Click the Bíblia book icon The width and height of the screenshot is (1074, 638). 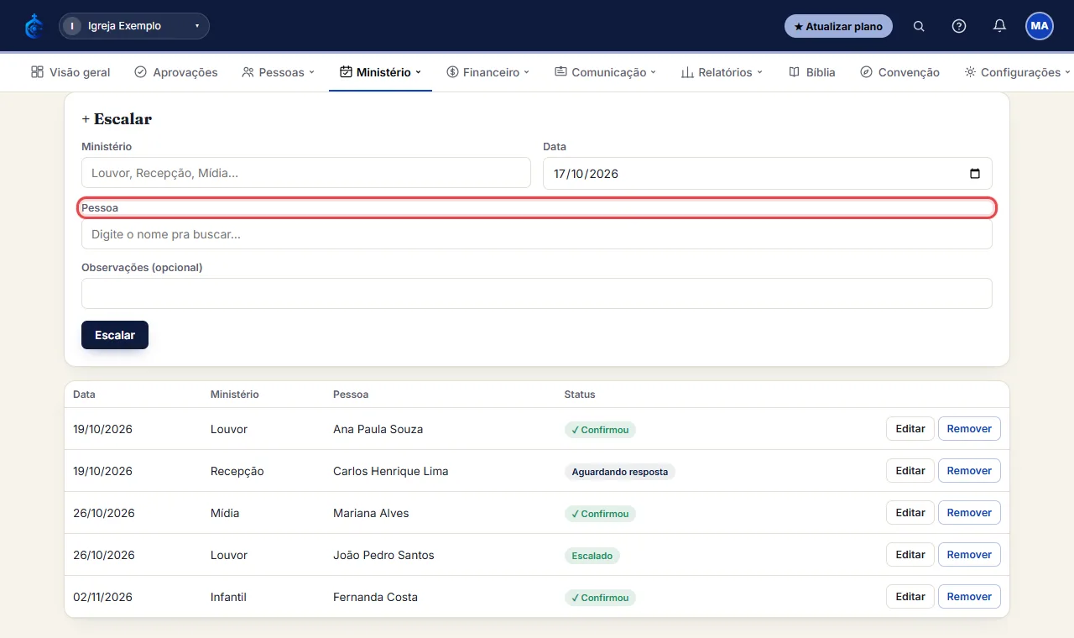point(794,72)
